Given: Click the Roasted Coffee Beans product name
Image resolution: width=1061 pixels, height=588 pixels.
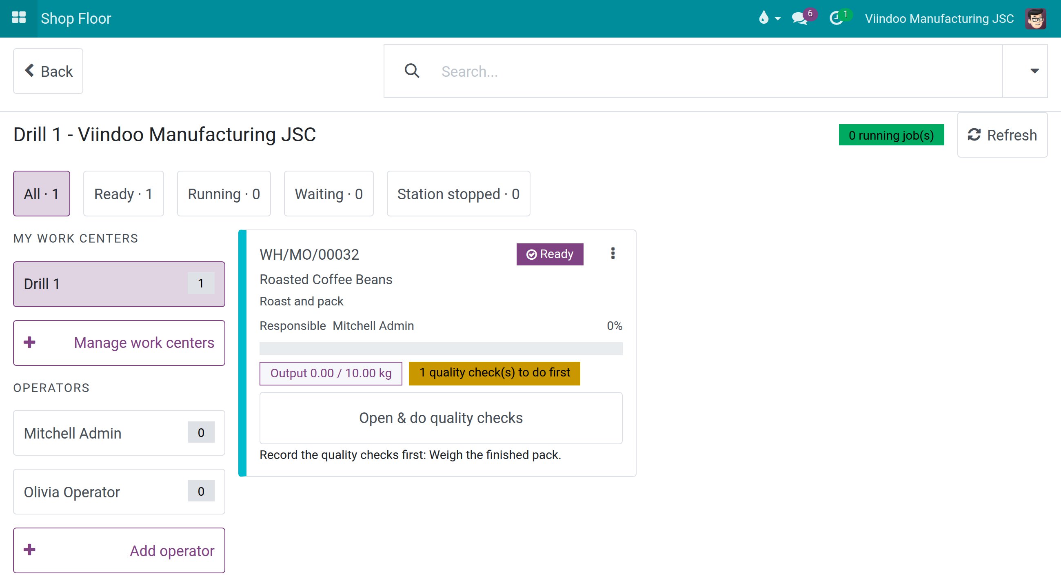Looking at the screenshot, I should click(x=326, y=279).
